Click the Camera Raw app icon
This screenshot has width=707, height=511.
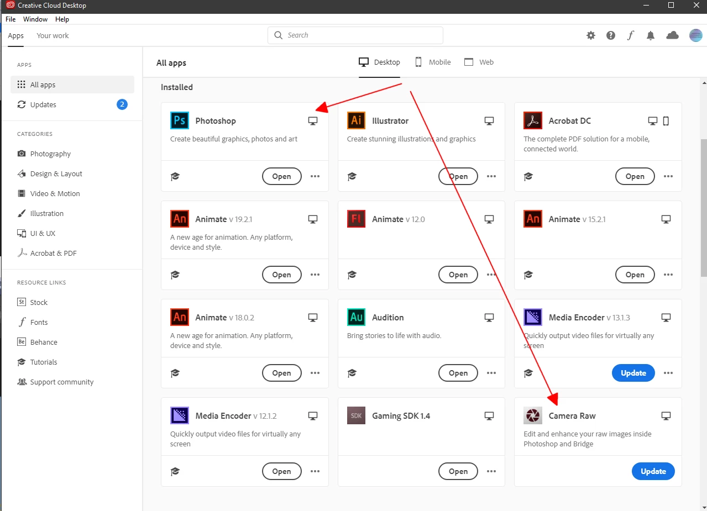[x=533, y=415]
